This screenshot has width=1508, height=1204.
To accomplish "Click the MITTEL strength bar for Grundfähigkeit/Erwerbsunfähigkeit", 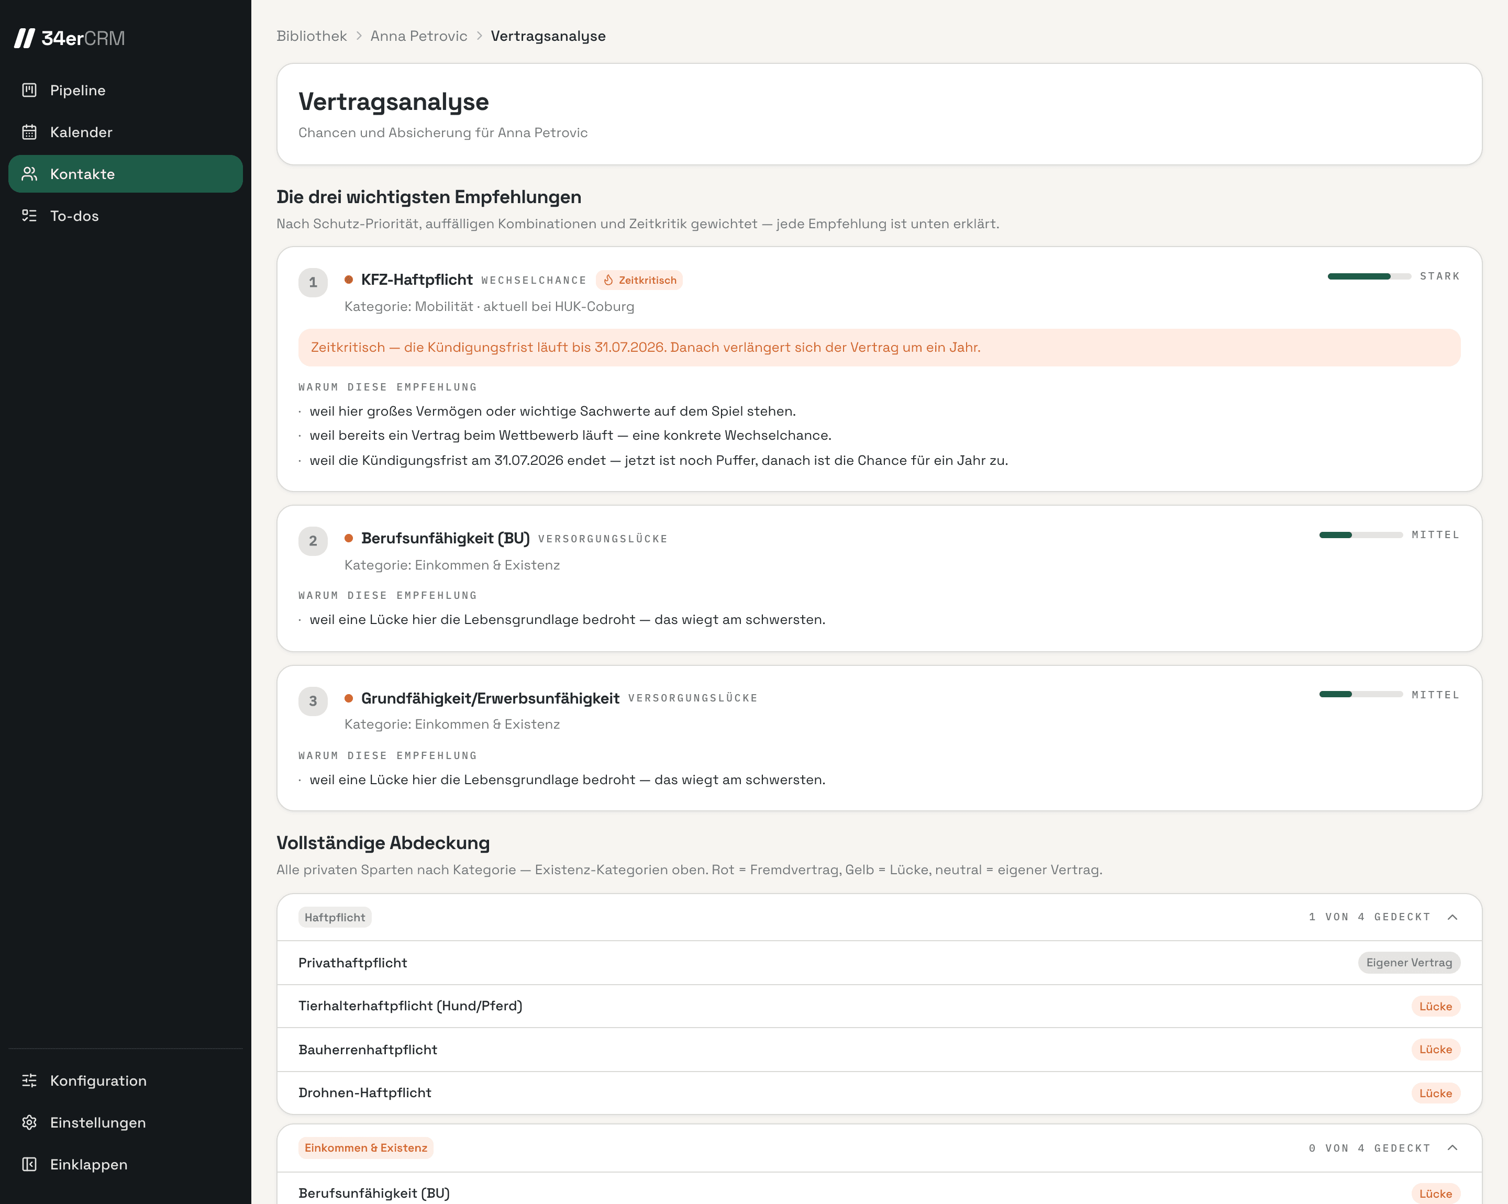I will point(1361,694).
